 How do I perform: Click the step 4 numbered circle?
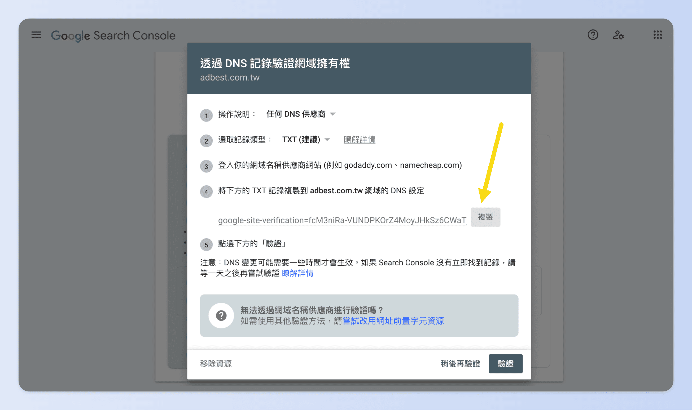[x=206, y=192]
